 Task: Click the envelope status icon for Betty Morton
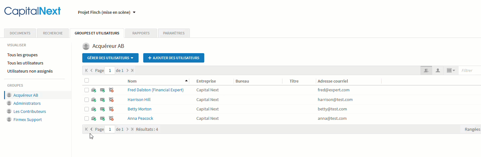point(102,109)
